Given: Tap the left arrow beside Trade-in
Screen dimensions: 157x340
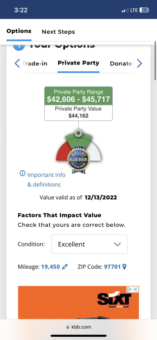Looking at the screenshot, I should click(x=17, y=63).
